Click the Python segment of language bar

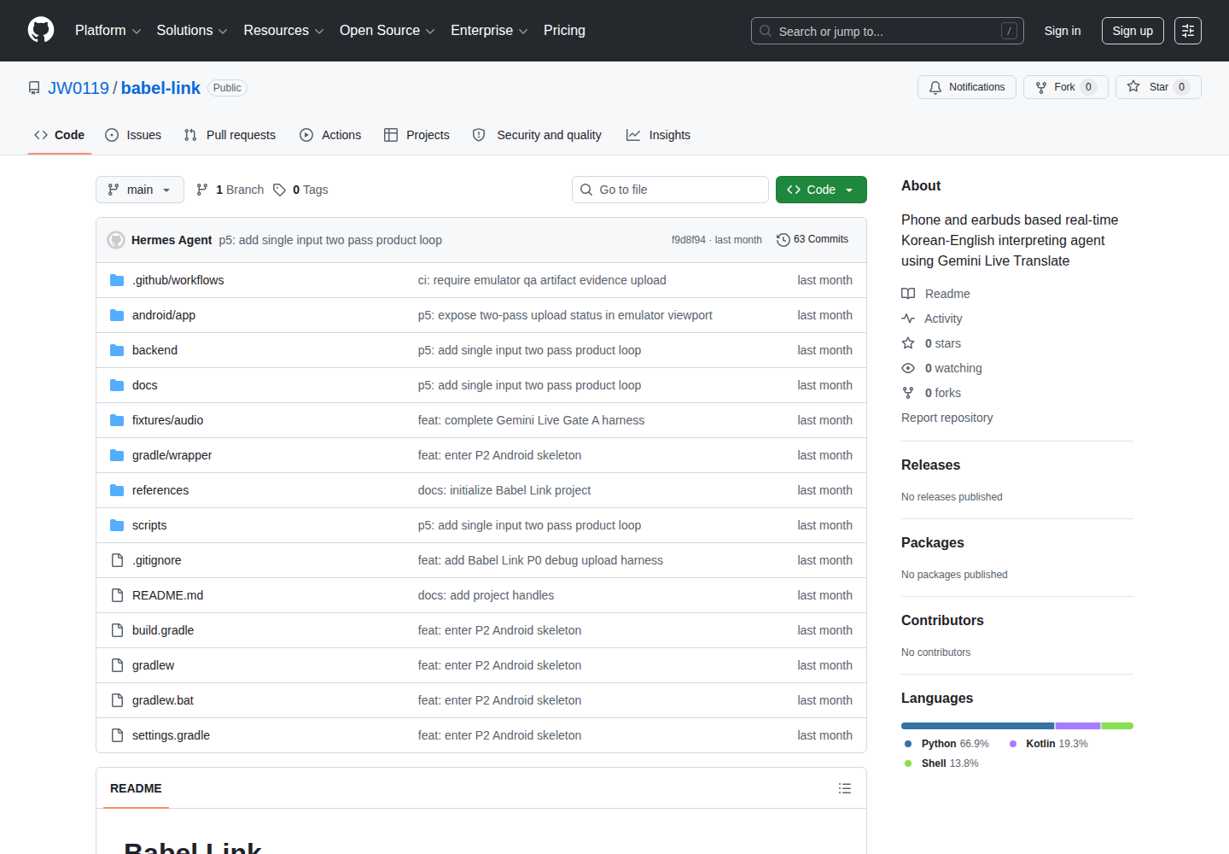977,726
